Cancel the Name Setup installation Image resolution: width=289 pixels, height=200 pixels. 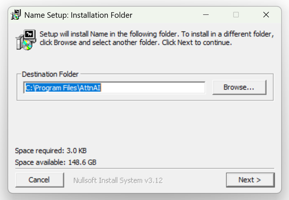[40, 180]
